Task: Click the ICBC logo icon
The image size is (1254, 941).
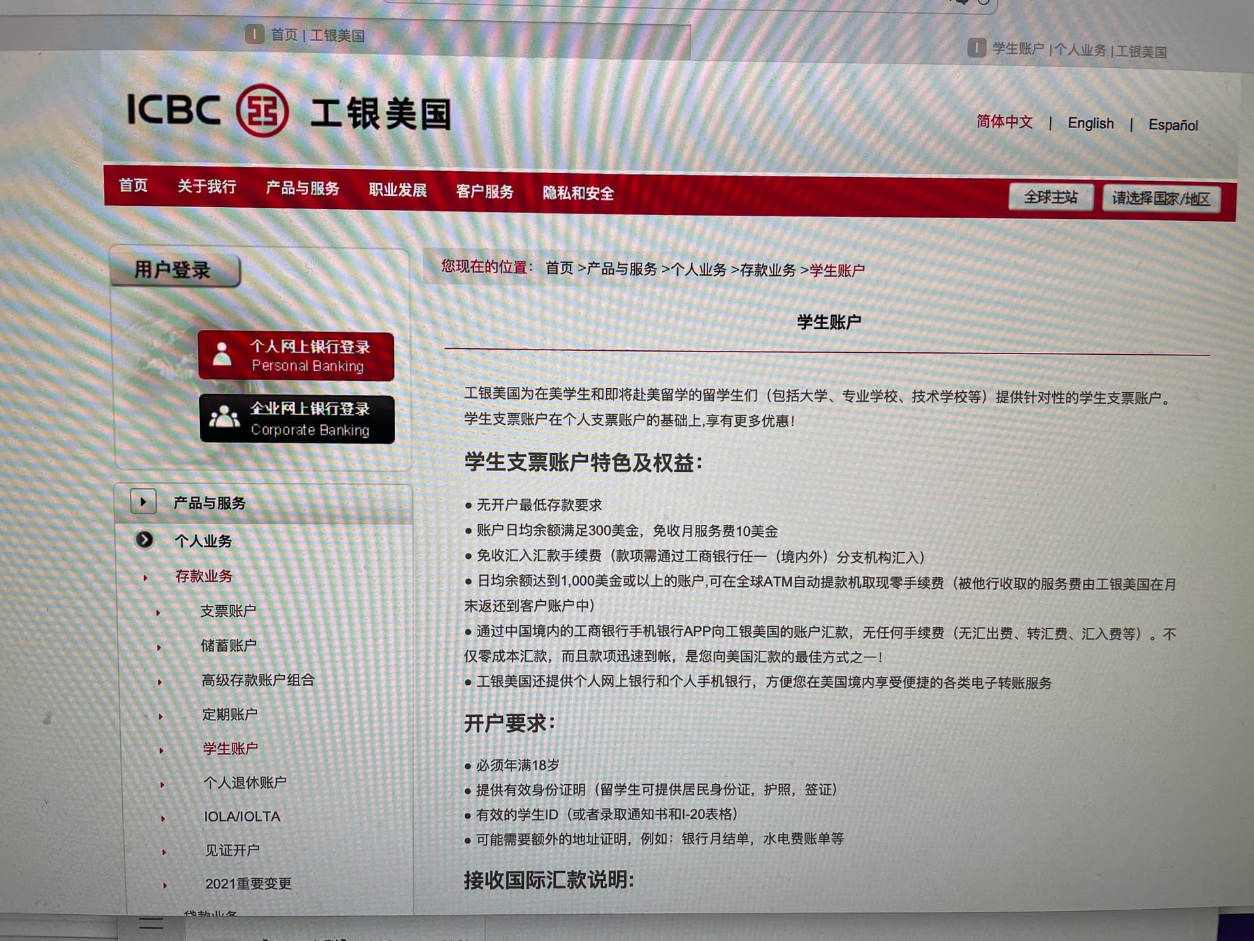Action: coord(264,110)
